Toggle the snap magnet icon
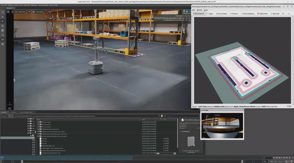 3,35
